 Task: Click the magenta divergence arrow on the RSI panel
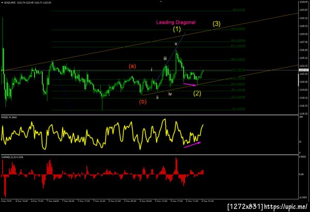[x=192, y=144]
